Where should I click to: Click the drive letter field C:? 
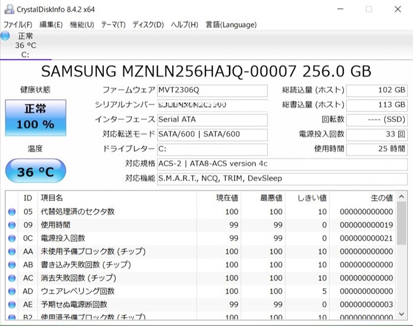click(x=212, y=149)
